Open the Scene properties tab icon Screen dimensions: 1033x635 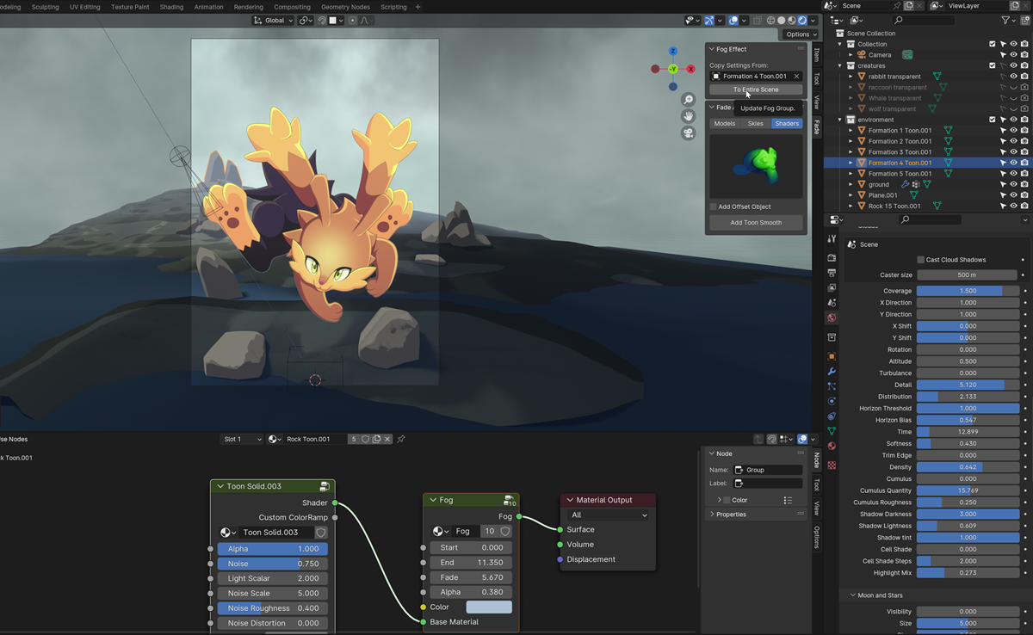click(x=832, y=303)
